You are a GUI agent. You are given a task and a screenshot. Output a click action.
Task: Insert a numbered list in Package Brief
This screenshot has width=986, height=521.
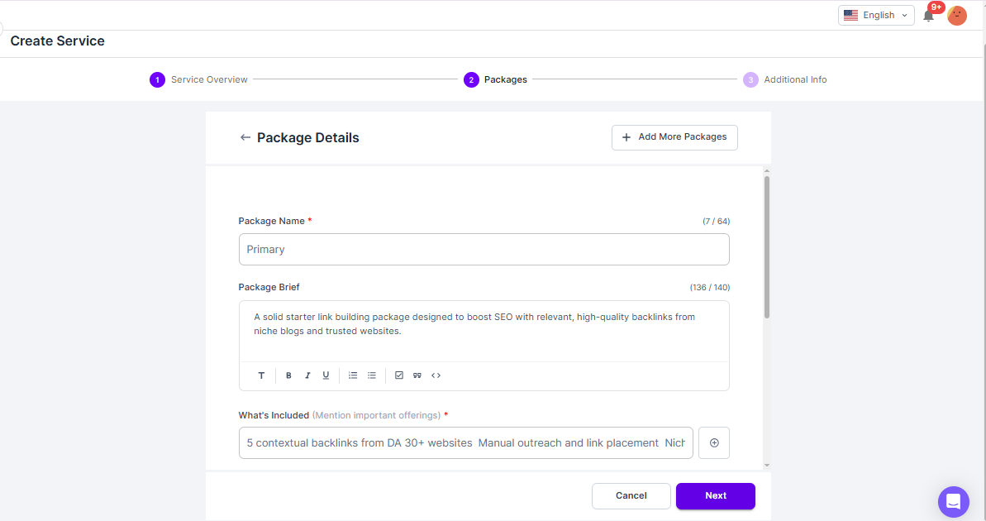(x=353, y=375)
